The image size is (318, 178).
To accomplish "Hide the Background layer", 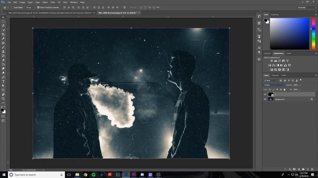I will [x=265, y=99].
